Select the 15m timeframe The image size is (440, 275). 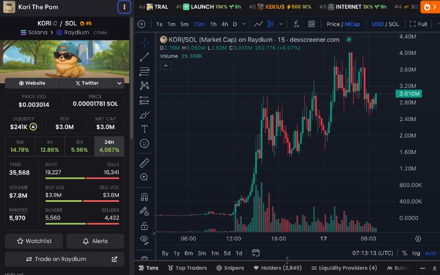click(199, 24)
